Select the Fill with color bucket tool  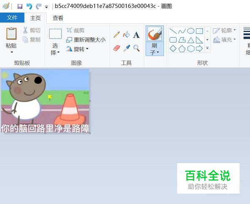126,35
